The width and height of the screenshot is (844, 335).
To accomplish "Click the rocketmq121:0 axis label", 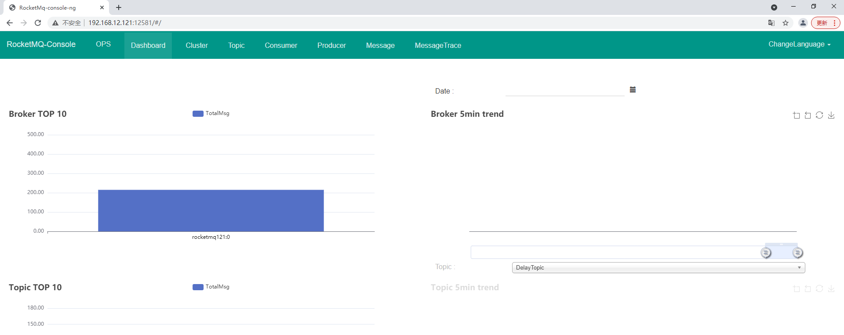I will point(211,237).
